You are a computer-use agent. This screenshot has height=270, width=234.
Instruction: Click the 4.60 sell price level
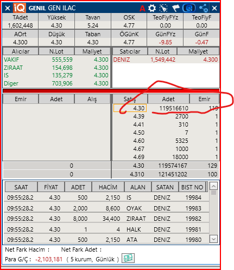[x=139, y=141]
